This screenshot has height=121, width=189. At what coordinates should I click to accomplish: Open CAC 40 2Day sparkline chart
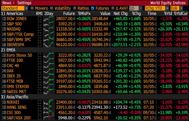coord(49,65)
